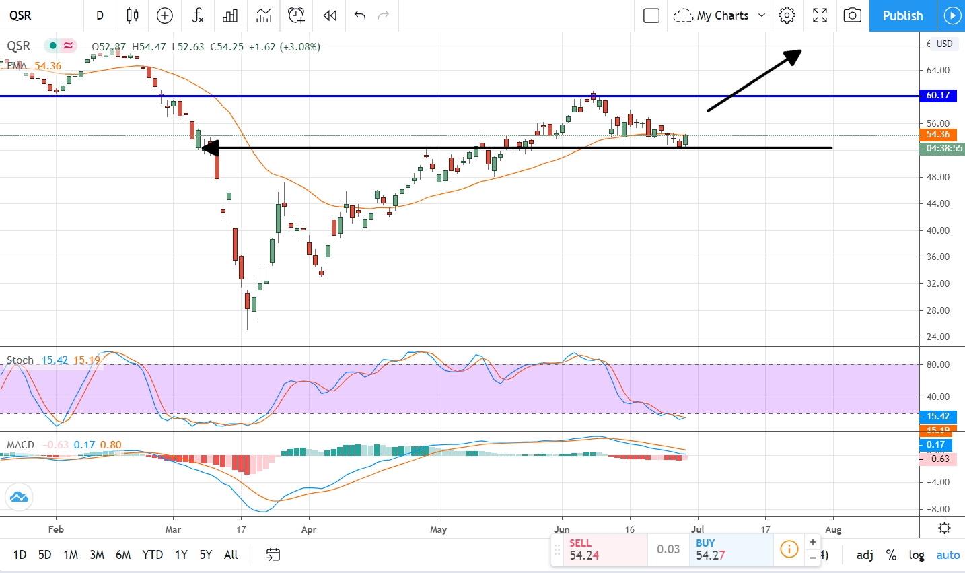
Task: Toggle percentage scale mode
Action: point(891,555)
